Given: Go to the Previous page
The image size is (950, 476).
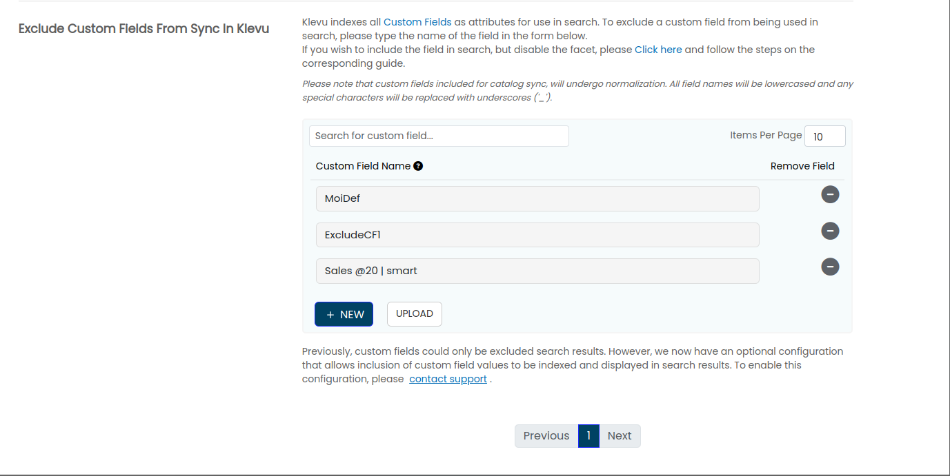Looking at the screenshot, I should click(x=546, y=436).
